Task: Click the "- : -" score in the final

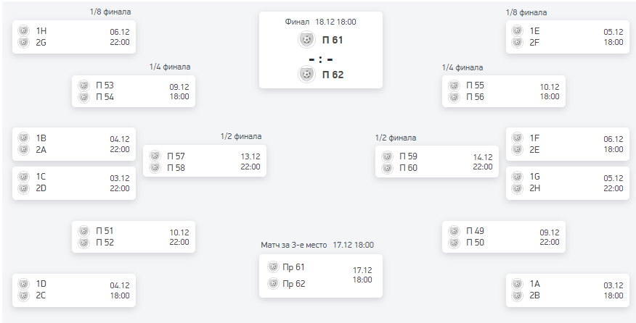Action: point(320,59)
